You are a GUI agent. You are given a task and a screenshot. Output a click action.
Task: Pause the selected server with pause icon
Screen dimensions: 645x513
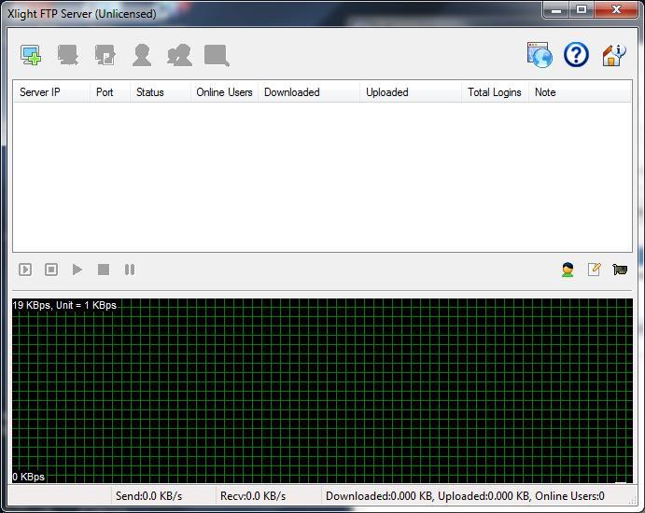pos(130,270)
